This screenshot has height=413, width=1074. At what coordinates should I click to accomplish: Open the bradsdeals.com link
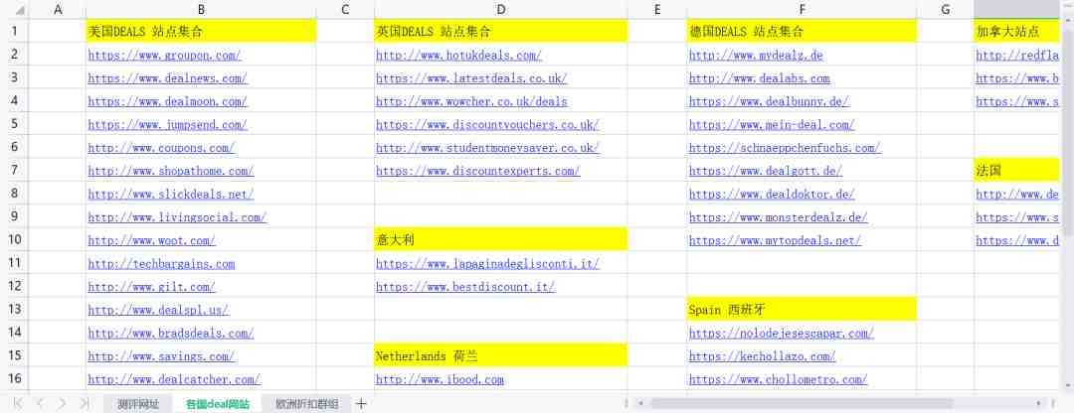click(171, 334)
